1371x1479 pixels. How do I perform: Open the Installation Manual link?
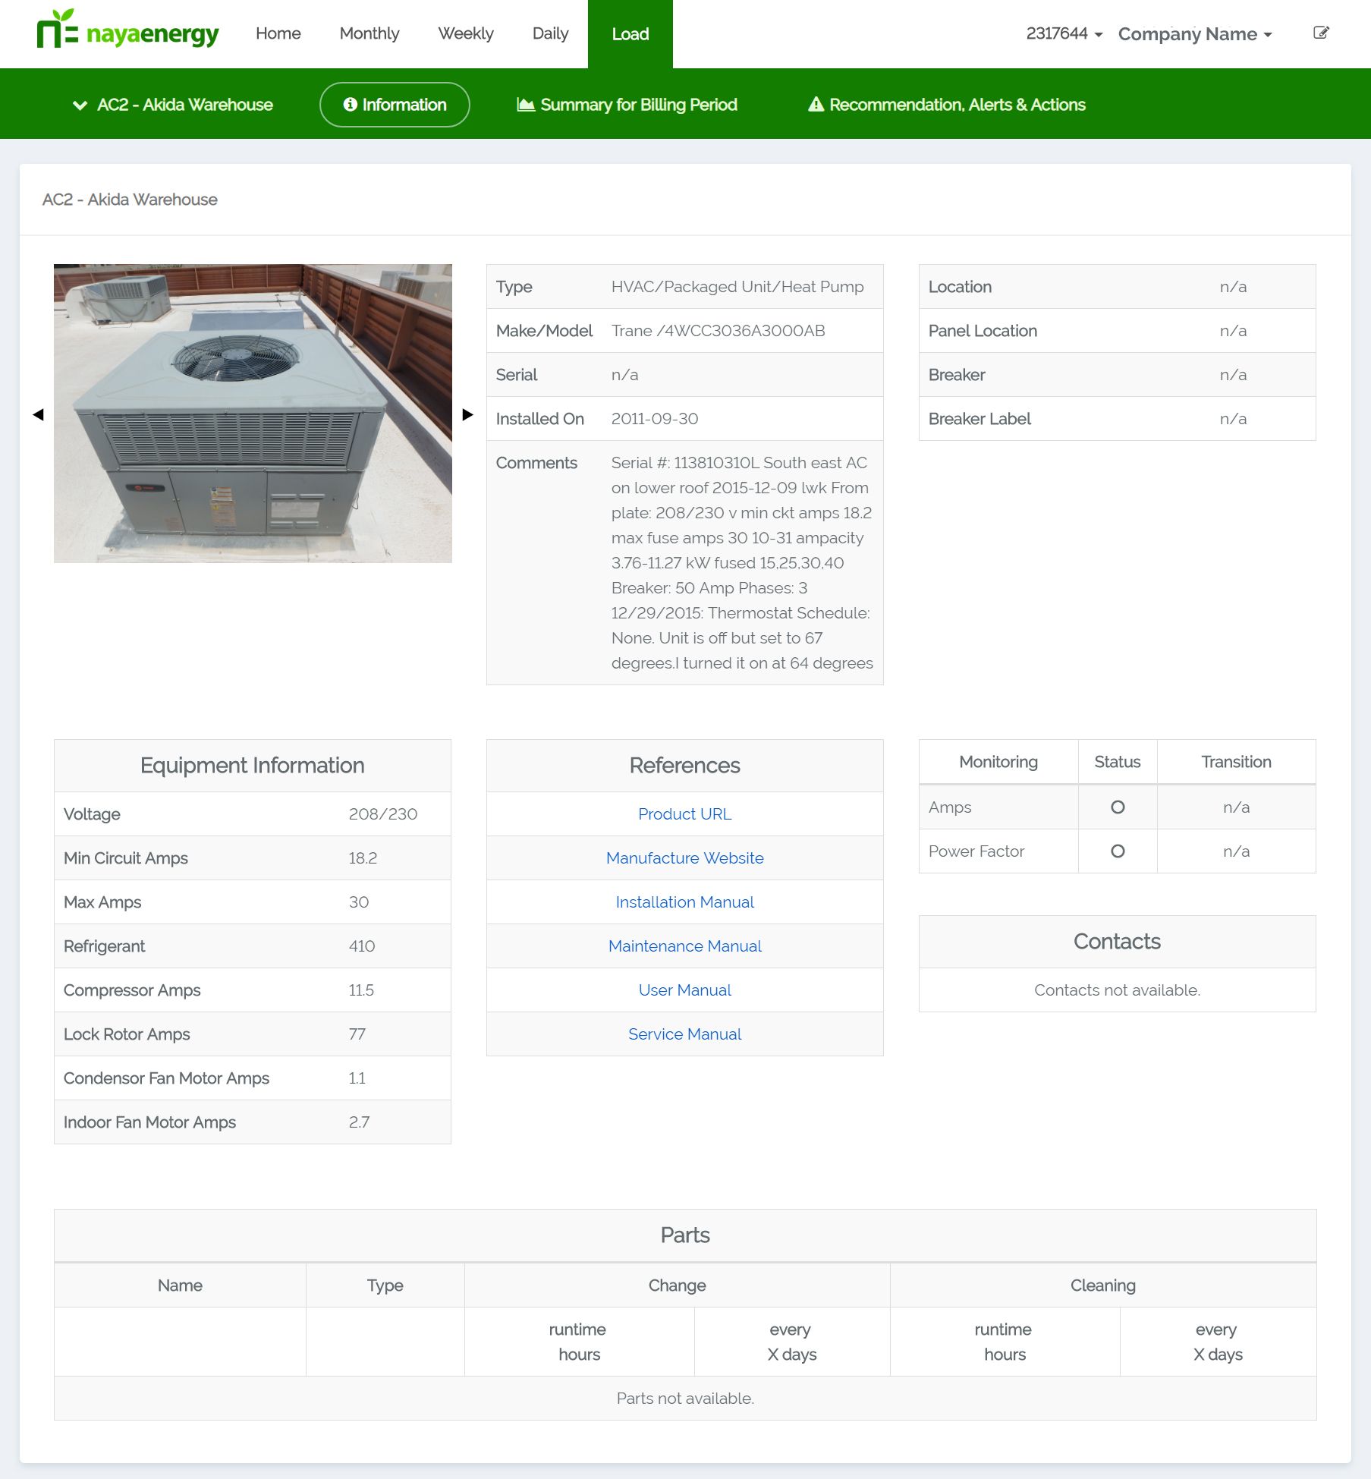tap(684, 902)
